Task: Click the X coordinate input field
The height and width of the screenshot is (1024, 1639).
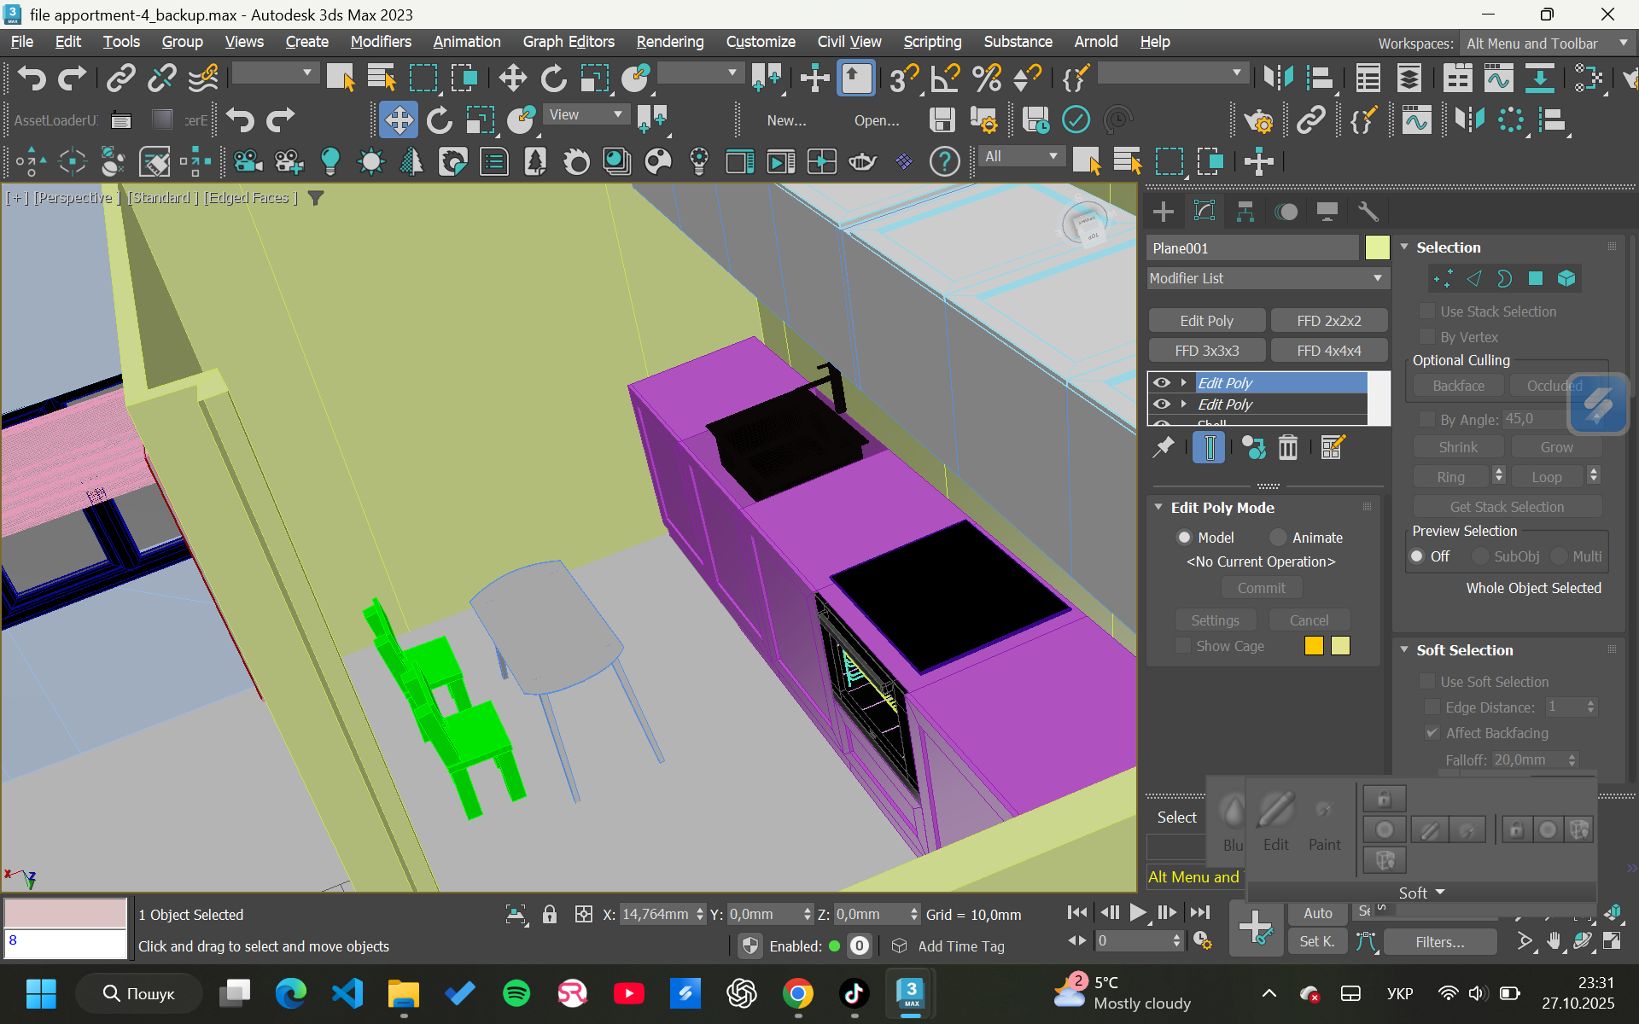Action: click(x=655, y=914)
